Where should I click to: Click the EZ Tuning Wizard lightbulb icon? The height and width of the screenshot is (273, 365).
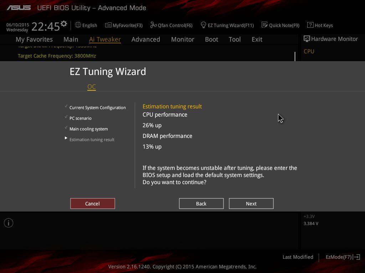click(203, 25)
